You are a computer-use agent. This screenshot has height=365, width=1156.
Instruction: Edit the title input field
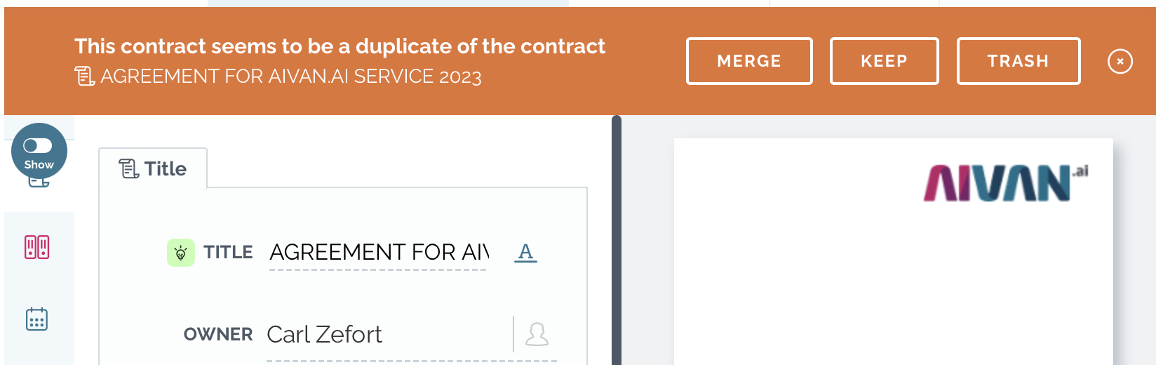[x=378, y=252]
